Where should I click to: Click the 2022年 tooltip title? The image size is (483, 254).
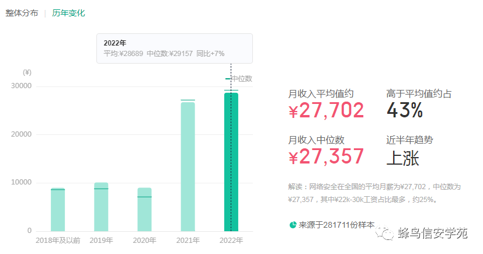(115, 43)
